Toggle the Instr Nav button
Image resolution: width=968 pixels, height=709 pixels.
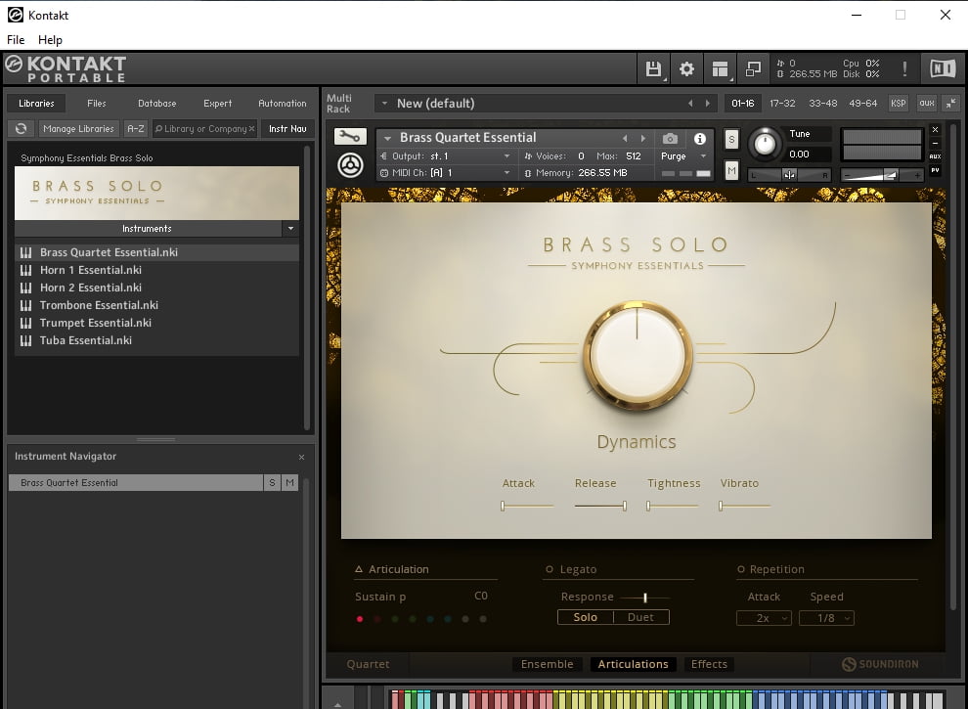point(287,128)
